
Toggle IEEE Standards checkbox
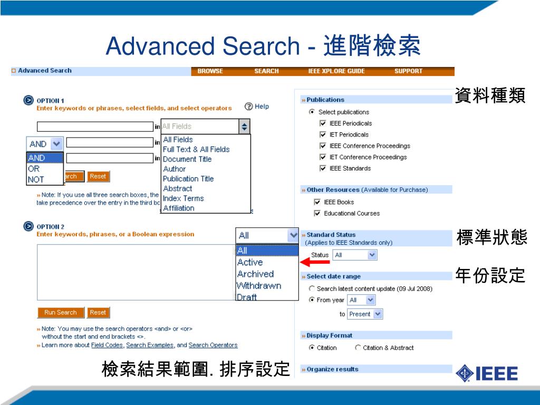(x=323, y=168)
